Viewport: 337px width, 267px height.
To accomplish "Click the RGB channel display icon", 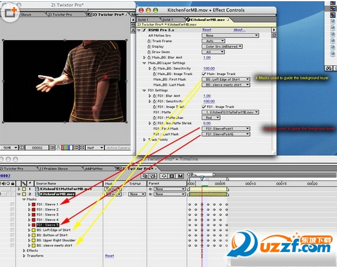I will click(67, 148).
